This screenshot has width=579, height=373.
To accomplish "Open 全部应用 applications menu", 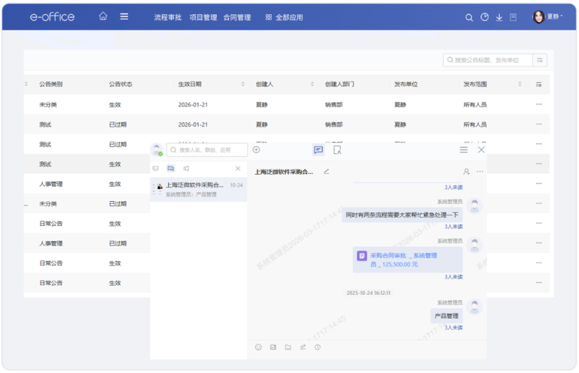I will point(284,17).
